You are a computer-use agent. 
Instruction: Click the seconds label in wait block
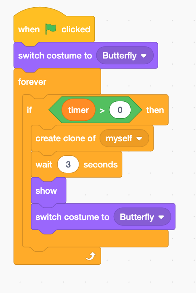click(x=100, y=165)
